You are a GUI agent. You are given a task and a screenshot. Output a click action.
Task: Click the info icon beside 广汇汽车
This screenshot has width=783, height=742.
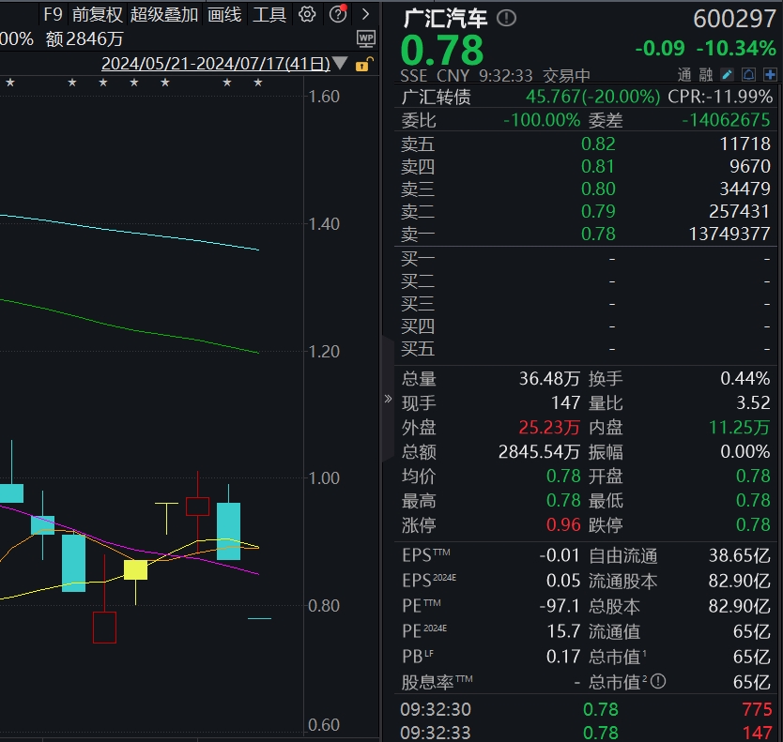pos(506,19)
